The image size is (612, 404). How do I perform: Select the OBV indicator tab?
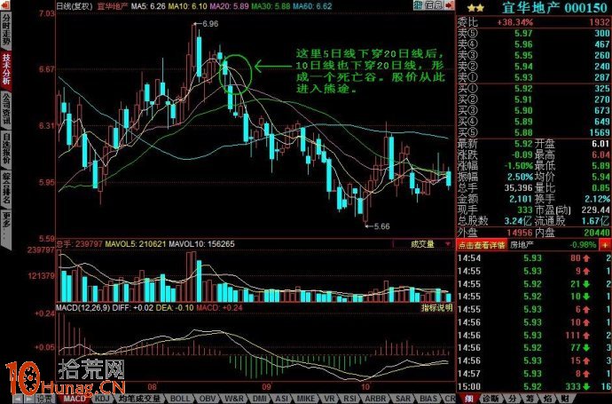(208, 399)
